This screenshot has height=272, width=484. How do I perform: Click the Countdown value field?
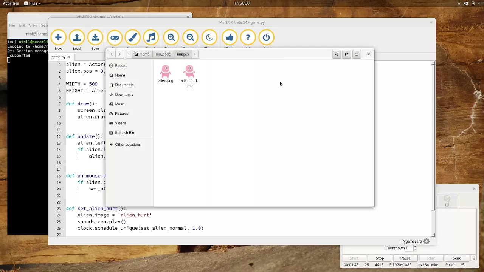[409, 248]
